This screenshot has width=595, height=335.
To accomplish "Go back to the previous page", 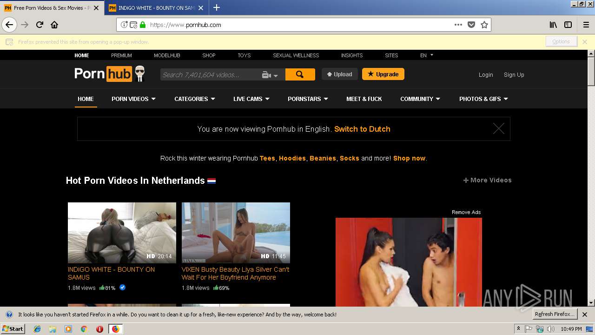I will 9,25.
